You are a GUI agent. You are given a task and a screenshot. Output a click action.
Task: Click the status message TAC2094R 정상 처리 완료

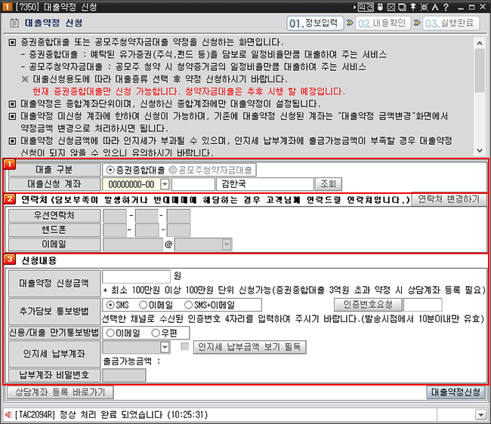(111, 415)
